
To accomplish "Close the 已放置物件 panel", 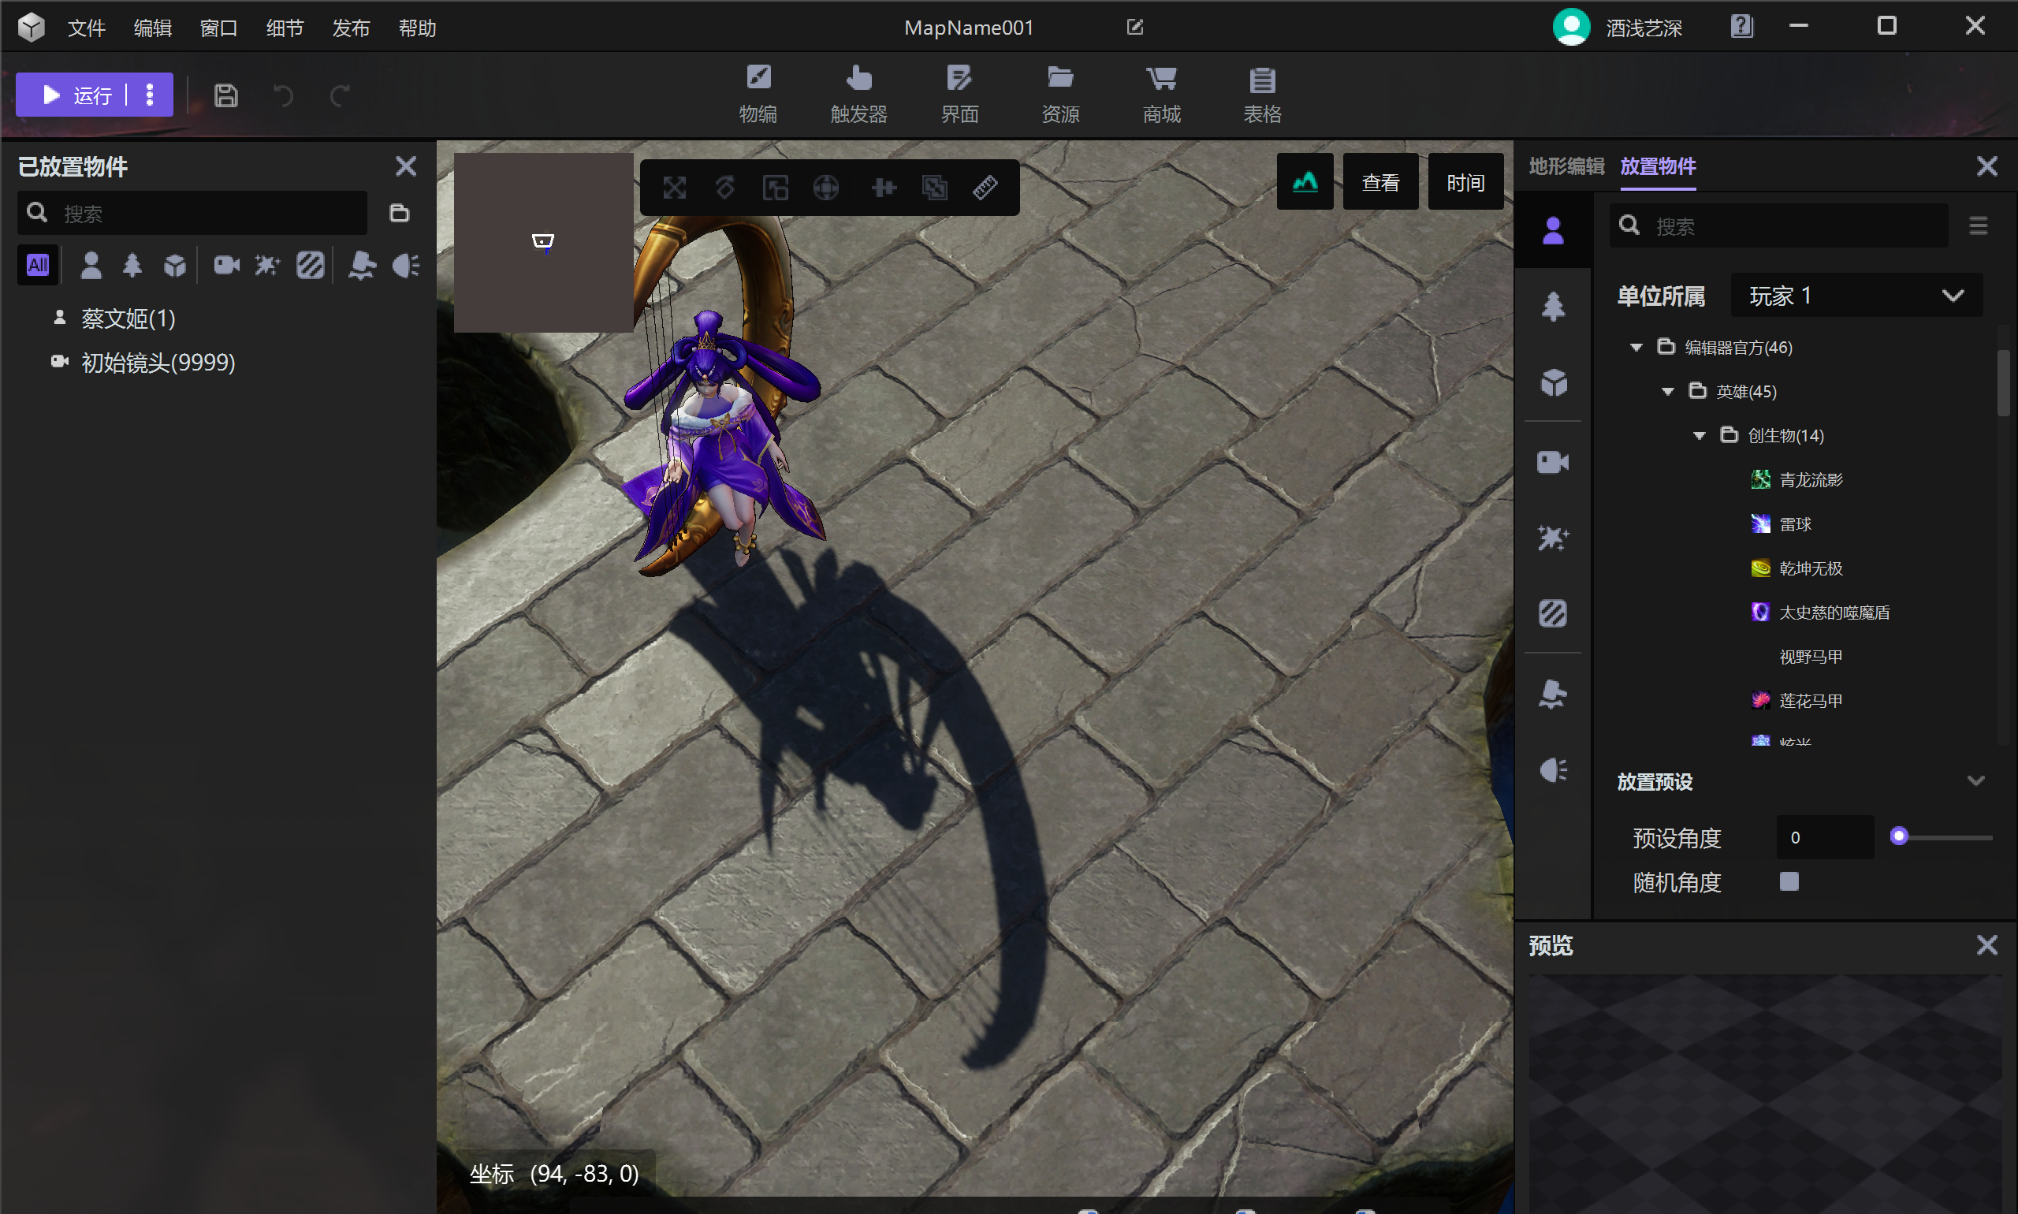I will (x=406, y=166).
